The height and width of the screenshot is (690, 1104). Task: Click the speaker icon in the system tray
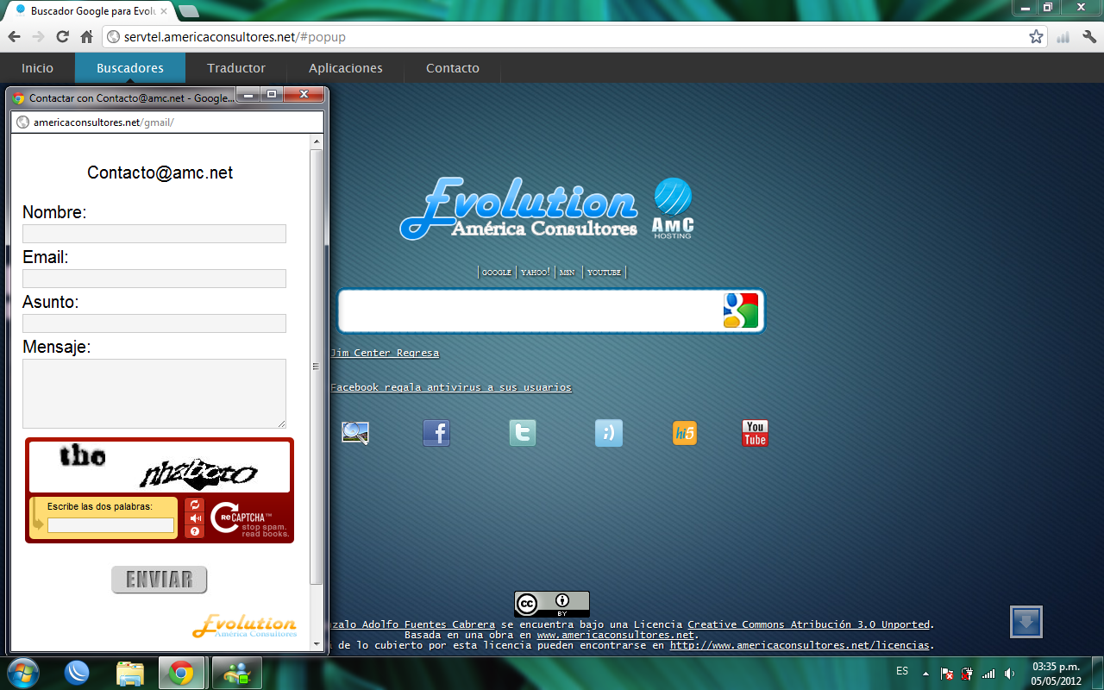click(1009, 671)
